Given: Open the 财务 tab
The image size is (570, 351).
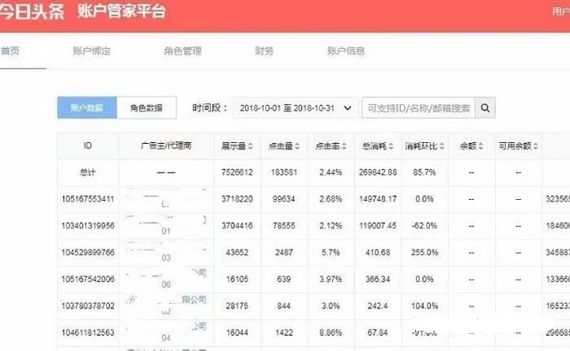Looking at the screenshot, I should pos(265,52).
